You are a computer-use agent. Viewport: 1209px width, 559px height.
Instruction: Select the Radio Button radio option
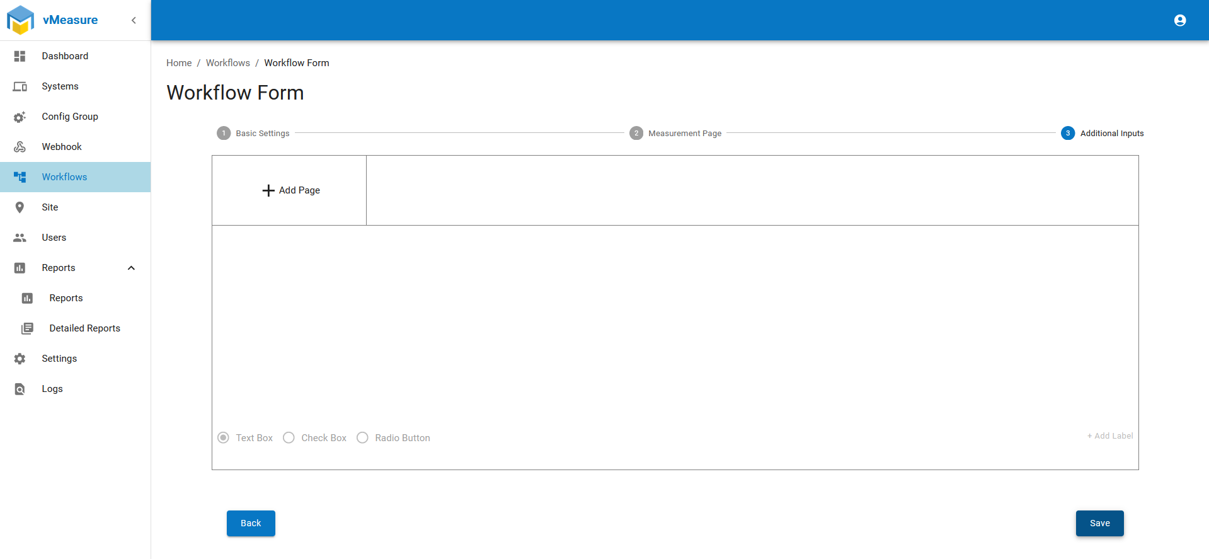click(362, 438)
